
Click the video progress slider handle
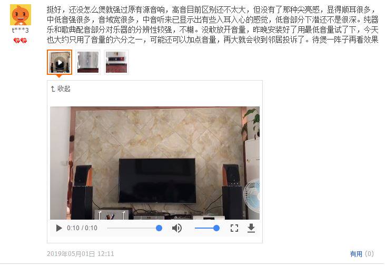pos(159,228)
